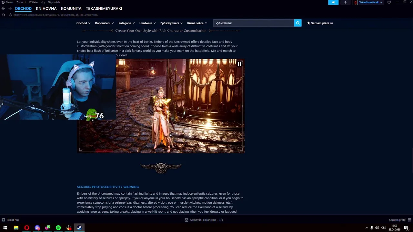Screen dimensions: 413x232
Task: Open the red and black taskbar app icon
Action: point(69,228)
